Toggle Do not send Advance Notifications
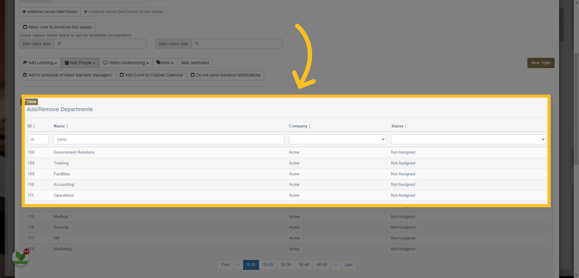 coord(225,75)
